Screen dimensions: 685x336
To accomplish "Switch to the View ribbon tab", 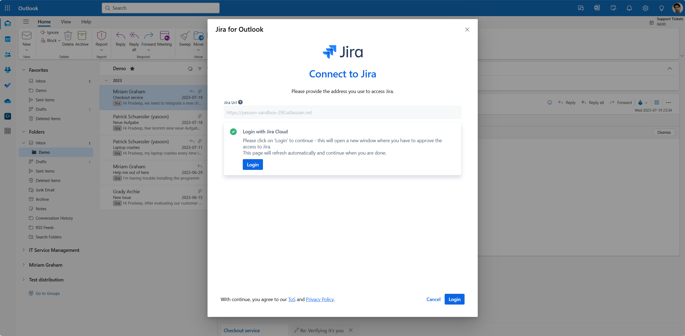I will tap(66, 22).
